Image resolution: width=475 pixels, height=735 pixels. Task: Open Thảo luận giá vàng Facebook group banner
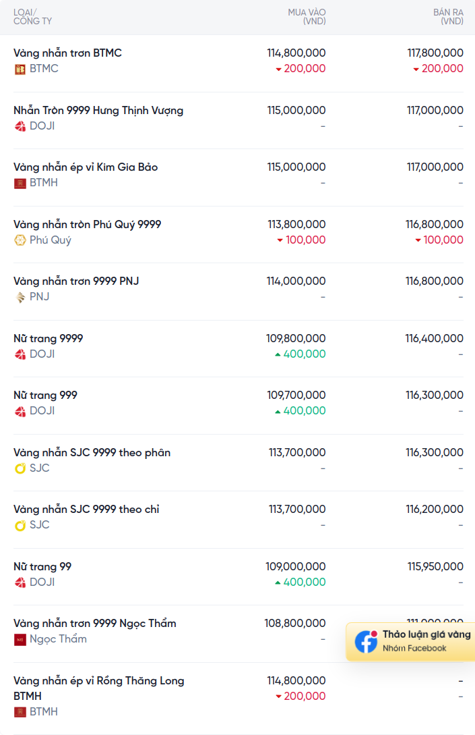410,642
